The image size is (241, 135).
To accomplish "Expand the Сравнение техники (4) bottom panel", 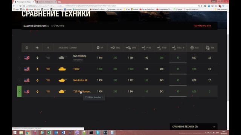I will tap(214, 127).
